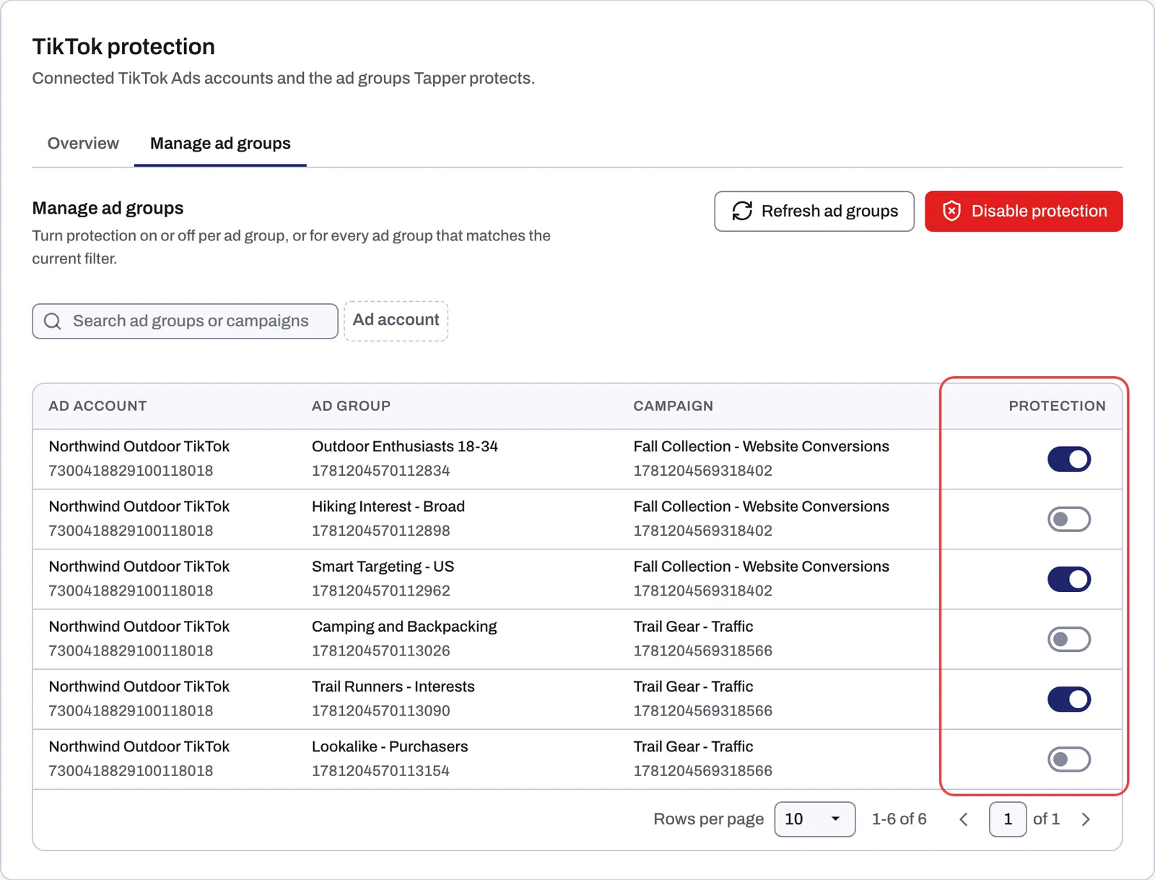Click ad group ID 1781204570113154

[x=381, y=771]
